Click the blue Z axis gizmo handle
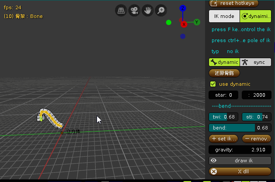This screenshot has width=275, height=182. coord(183,8)
